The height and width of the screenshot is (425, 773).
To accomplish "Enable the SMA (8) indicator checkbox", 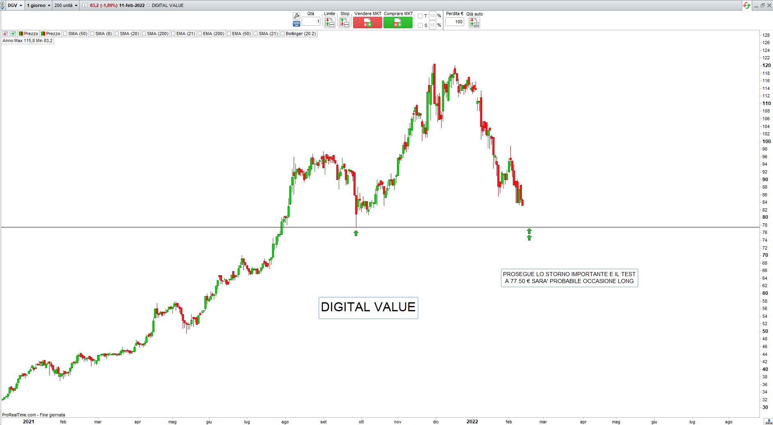I will click(92, 34).
